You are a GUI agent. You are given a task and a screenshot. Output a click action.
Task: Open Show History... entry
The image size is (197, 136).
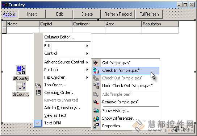pos(126,111)
